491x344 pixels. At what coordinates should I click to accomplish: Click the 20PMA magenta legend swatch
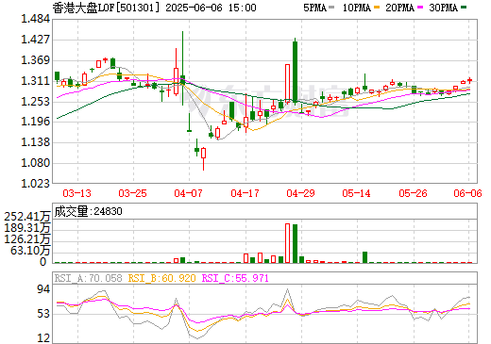[420, 7]
